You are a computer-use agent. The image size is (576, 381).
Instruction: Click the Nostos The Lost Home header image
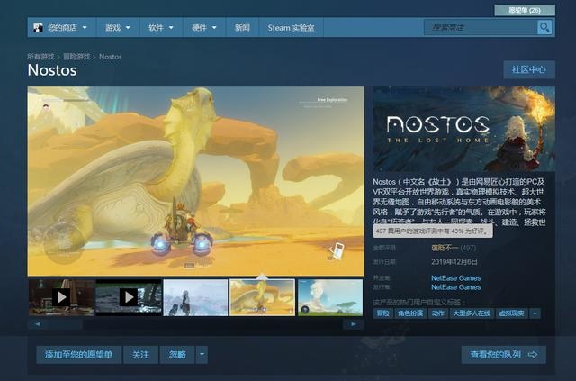tap(464, 129)
